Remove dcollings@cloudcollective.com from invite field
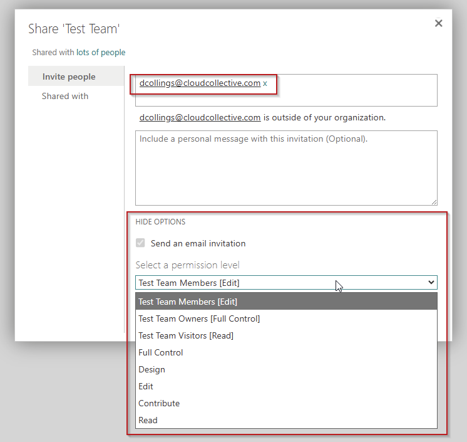This screenshot has height=442, width=467. (265, 83)
